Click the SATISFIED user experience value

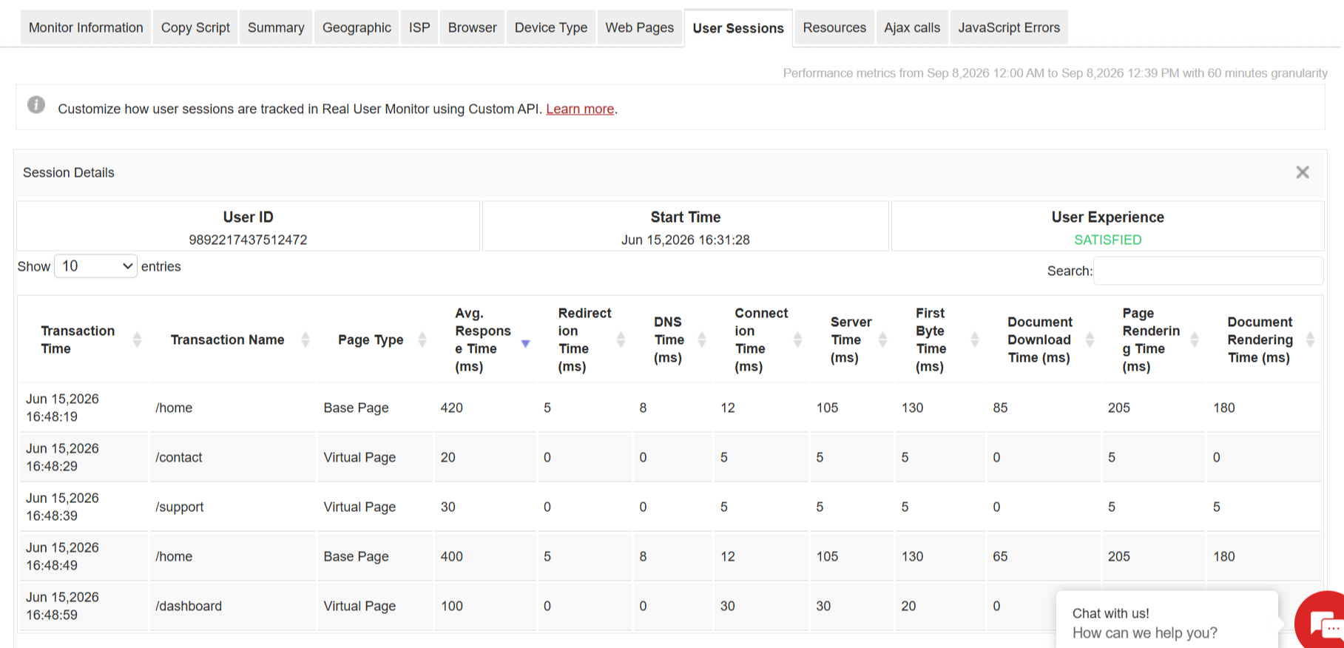tap(1108, 240)
